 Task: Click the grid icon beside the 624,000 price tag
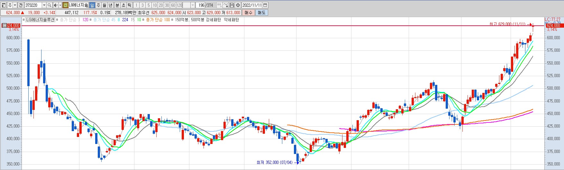point(4,25)
